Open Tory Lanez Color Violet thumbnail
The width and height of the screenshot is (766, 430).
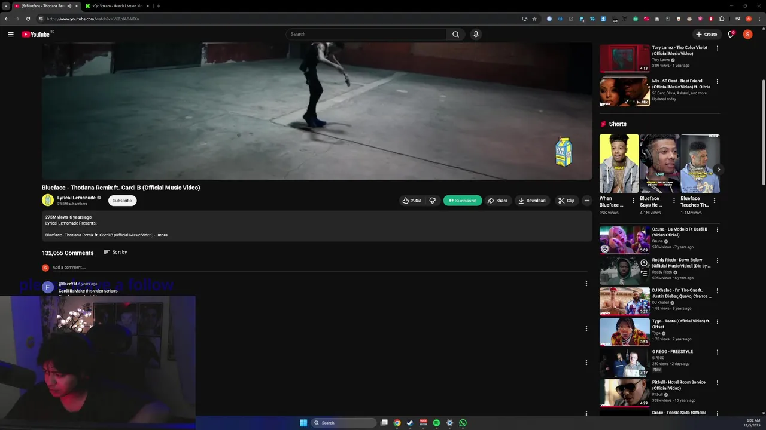tap(625, 59)
